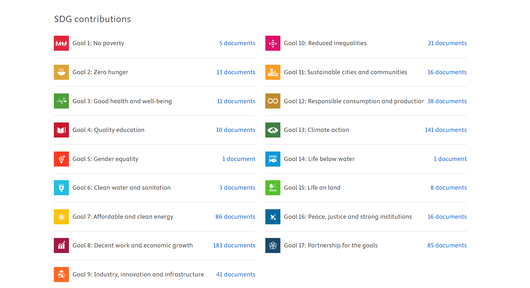Open the 141 documents link for Climate action
The image size is (530, 288).
[446, 130]
